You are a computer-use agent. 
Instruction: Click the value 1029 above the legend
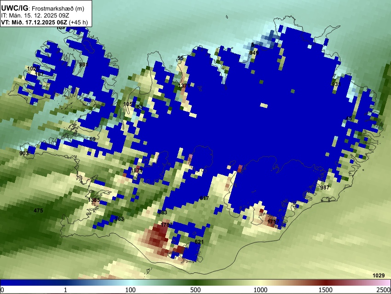pyautogui.click(x=379, y=276)
